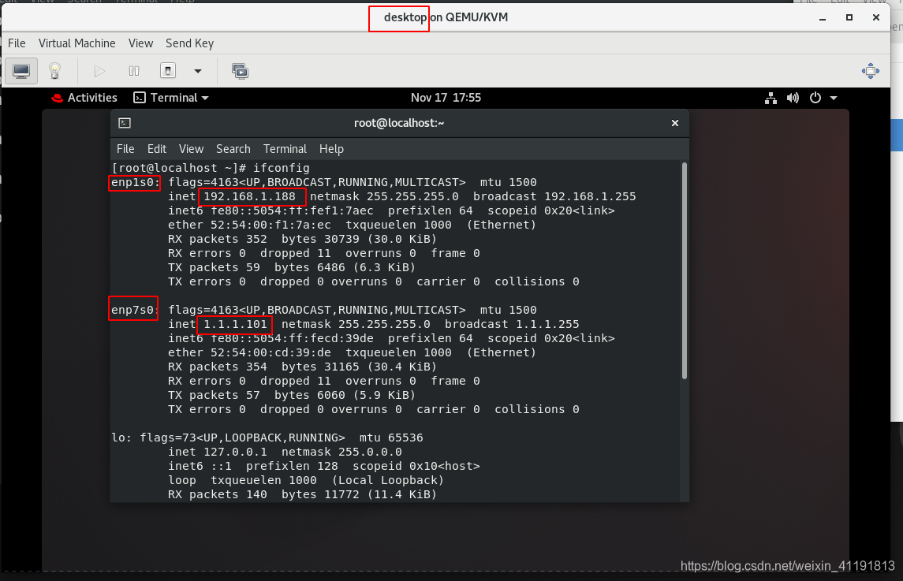Click the volume speaker icon
Viewport: 903px width, 581px height.
[793, 98]
